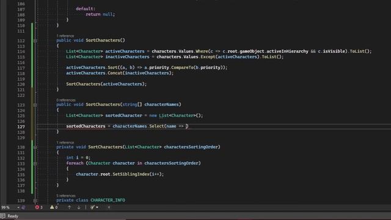The height and width of the screenshot is (220, 391).
Task: Click line number 127 in the gutter
Action: coord(21,127)
